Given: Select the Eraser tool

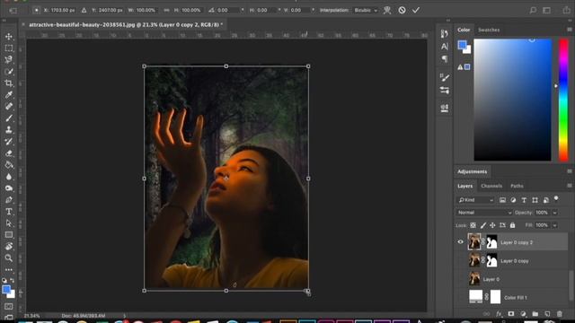Looking at the screenshot, I should point(9,153).
